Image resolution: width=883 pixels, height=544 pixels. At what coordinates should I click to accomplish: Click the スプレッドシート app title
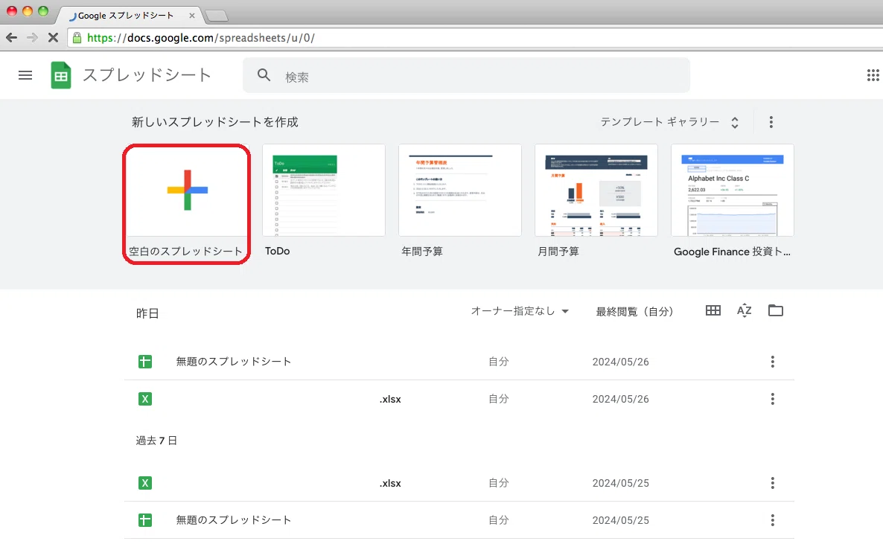pos(147,75)
